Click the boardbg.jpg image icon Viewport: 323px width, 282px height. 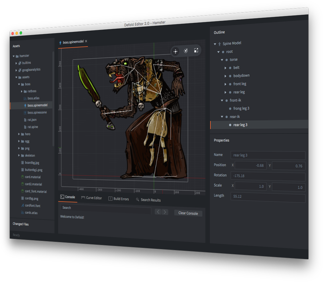(22, 163)
